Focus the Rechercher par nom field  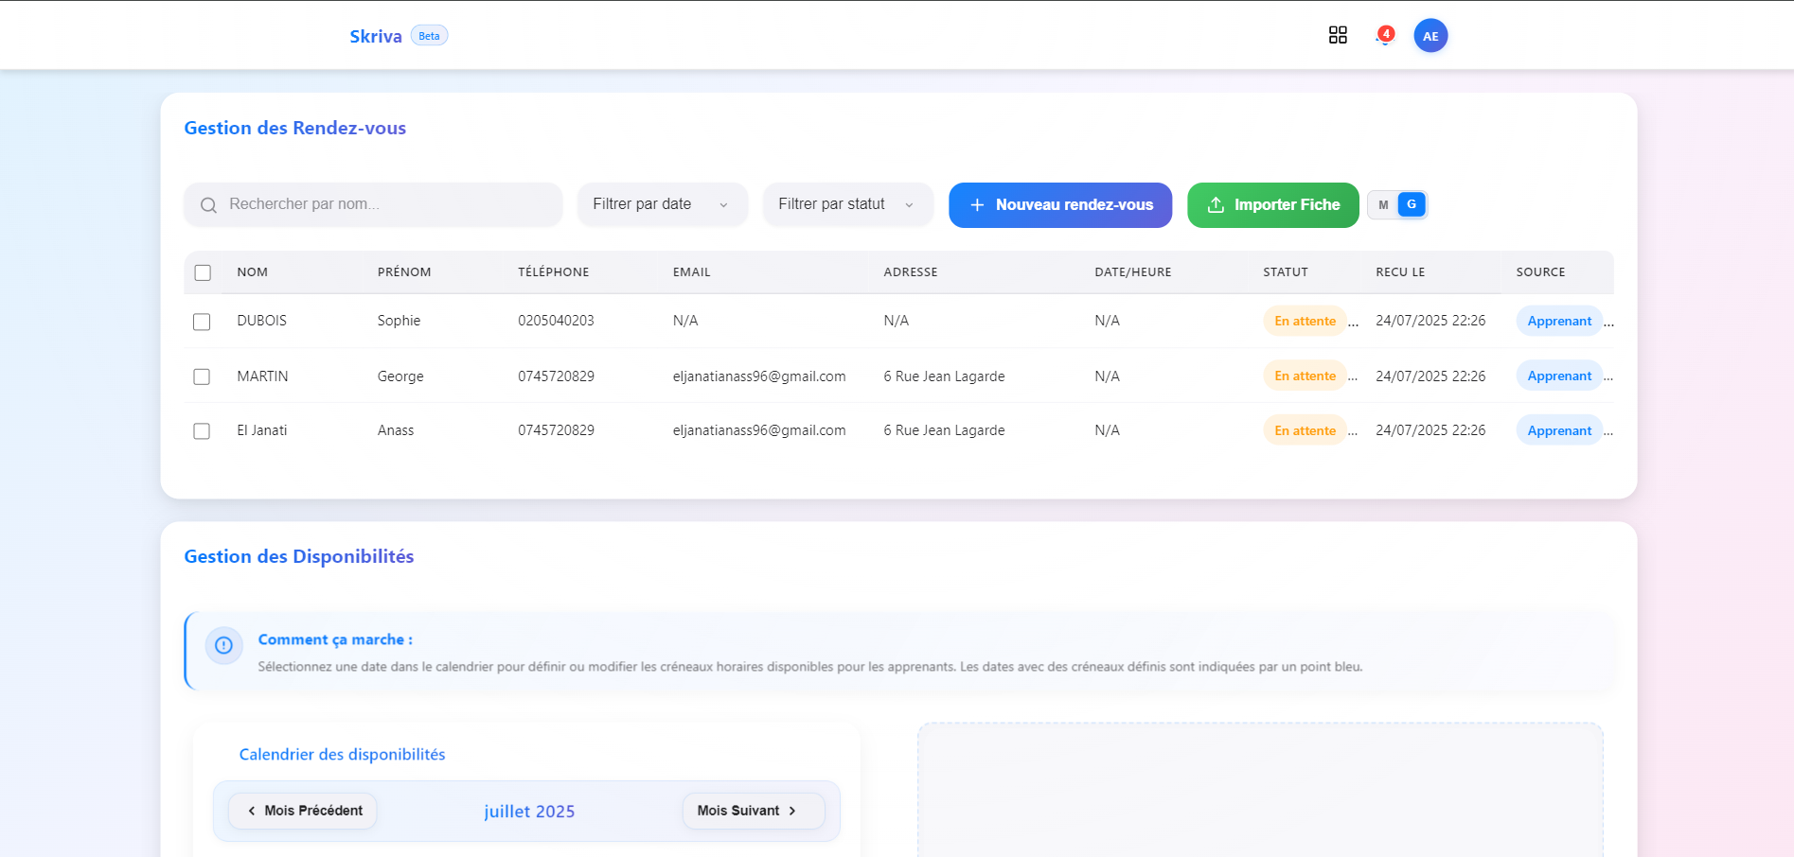[x=373, y=204]
